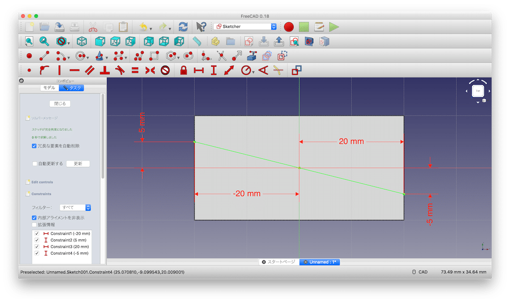Viewport: 510px width, 303px height.
Task: Click the lock constraint icon
Action: pyautogui.click(x=184, y=71)
